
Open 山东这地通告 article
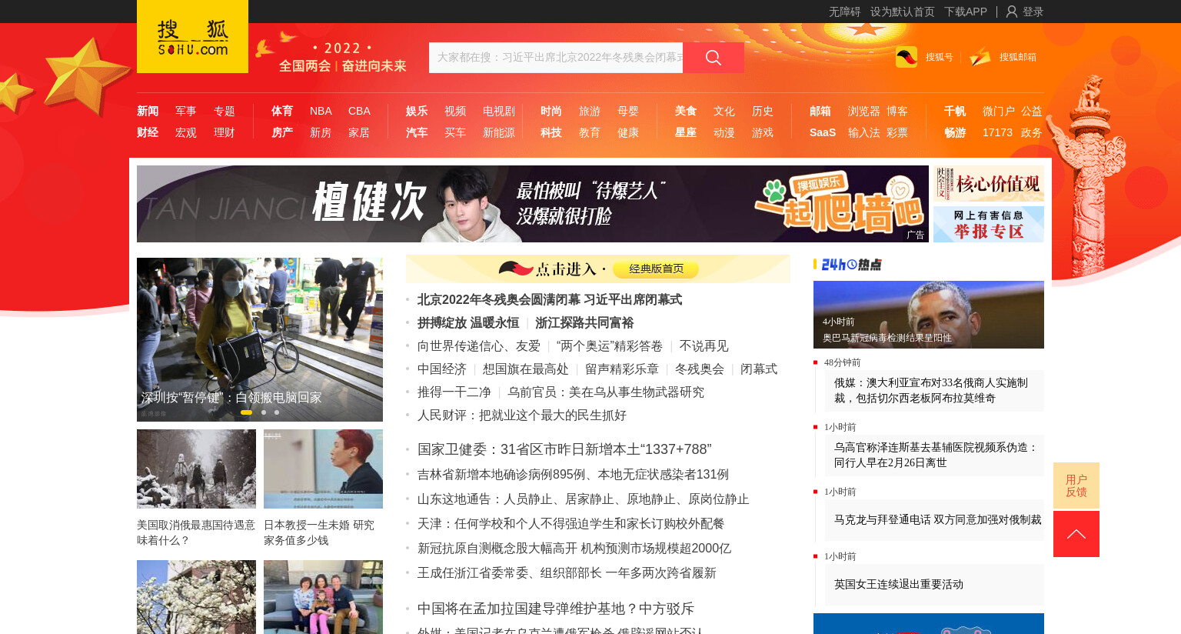pos(583,499)
